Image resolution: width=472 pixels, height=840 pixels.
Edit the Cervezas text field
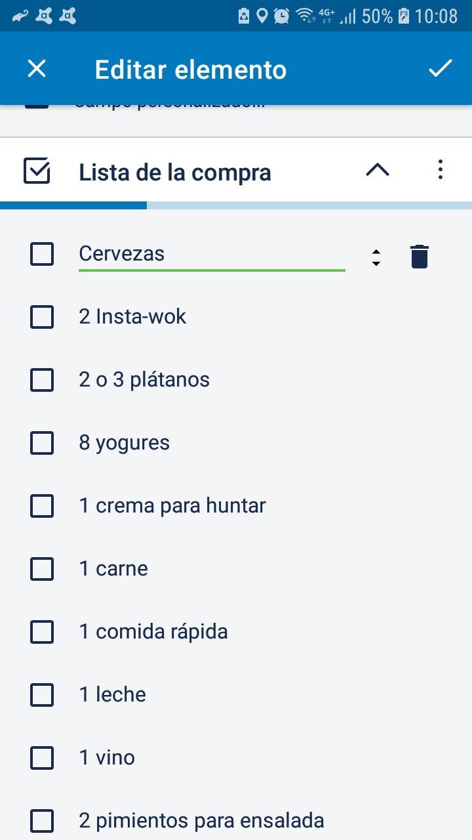click(x=212, y=254)
